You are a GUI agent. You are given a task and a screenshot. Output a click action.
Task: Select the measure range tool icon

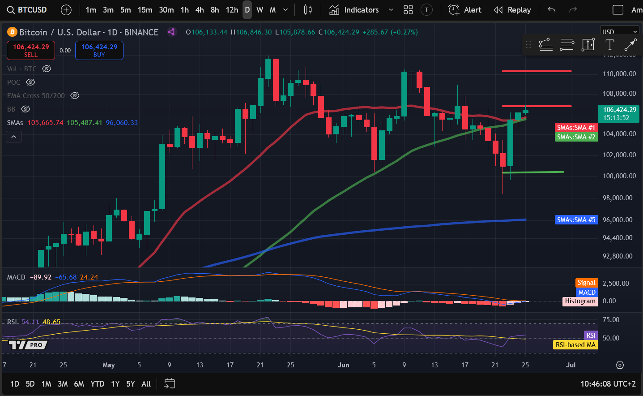pyautogui.click(x=588, y=44)
